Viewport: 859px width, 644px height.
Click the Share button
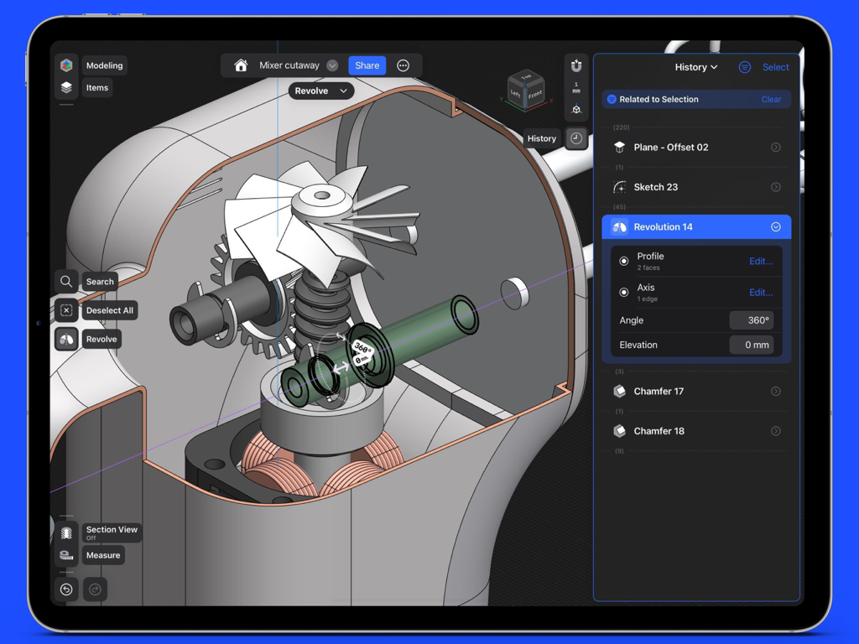pyautogui.click(x=367, y=65)
